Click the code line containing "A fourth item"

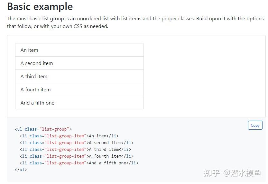tap(76, 156)
